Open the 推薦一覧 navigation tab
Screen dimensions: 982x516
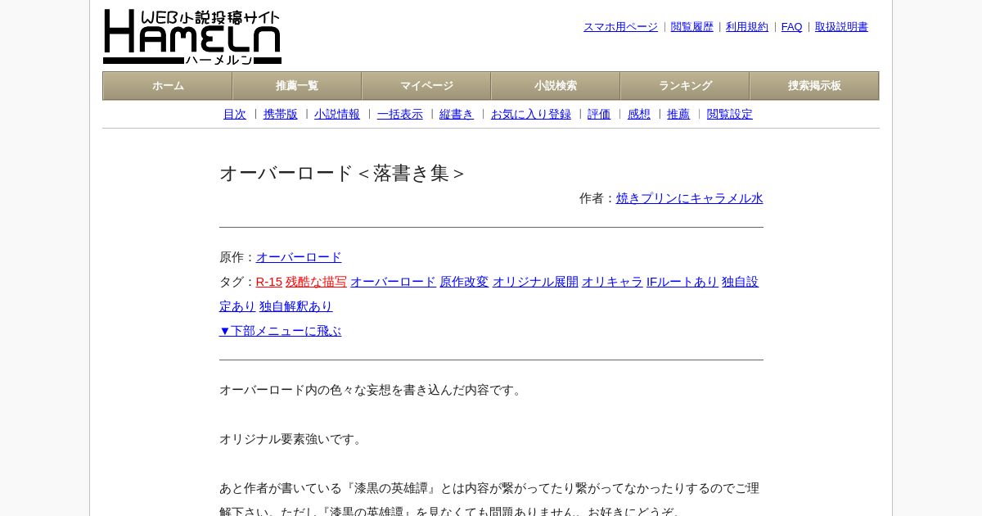(297, 86)
